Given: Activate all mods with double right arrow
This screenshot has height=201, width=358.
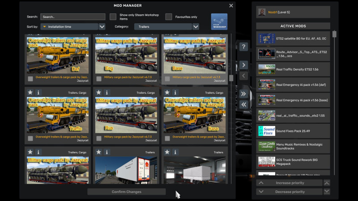Looking at the screenshot, I should 243,94.
